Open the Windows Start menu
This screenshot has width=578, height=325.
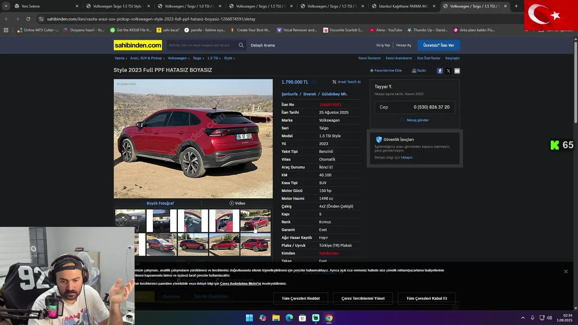click(x=249, y=318)
